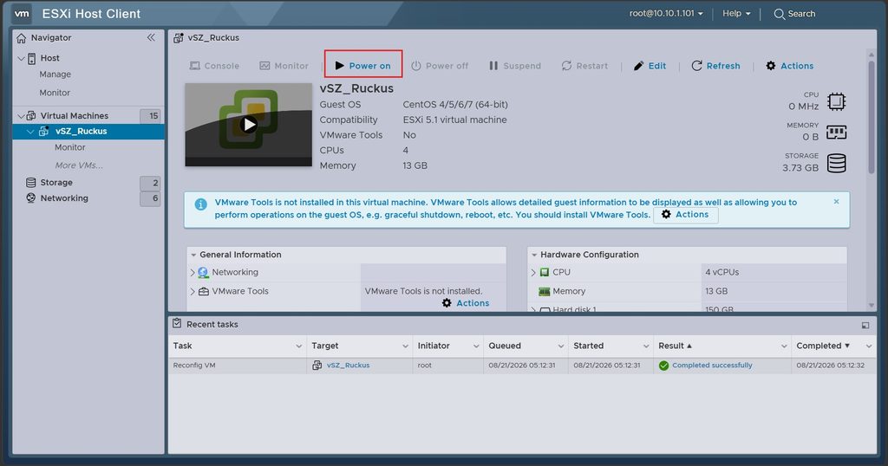Edit the virtual machine settings

coord(650,66)
